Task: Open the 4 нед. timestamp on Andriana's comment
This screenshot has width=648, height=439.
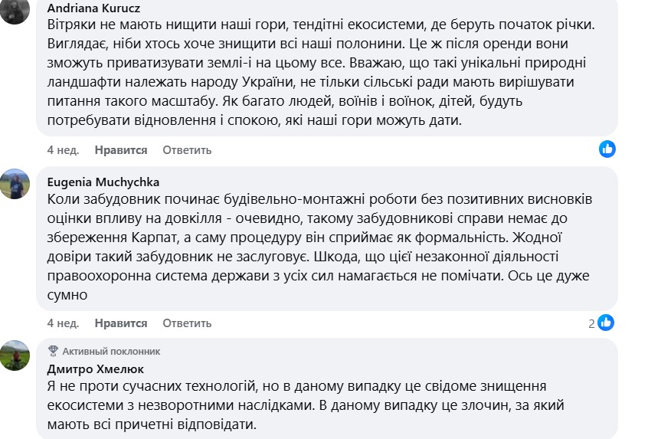Action: (x=63, y=149)
